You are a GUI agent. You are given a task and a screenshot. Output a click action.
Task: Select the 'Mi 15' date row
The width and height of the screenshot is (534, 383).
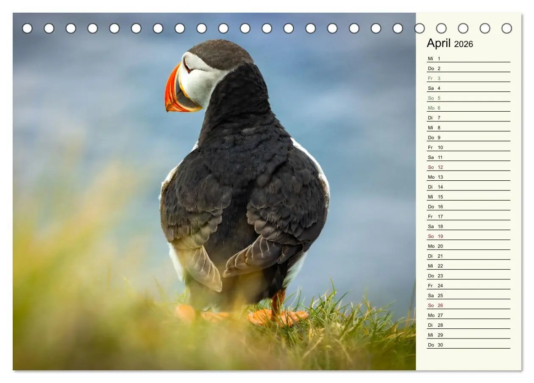point(468,197)
